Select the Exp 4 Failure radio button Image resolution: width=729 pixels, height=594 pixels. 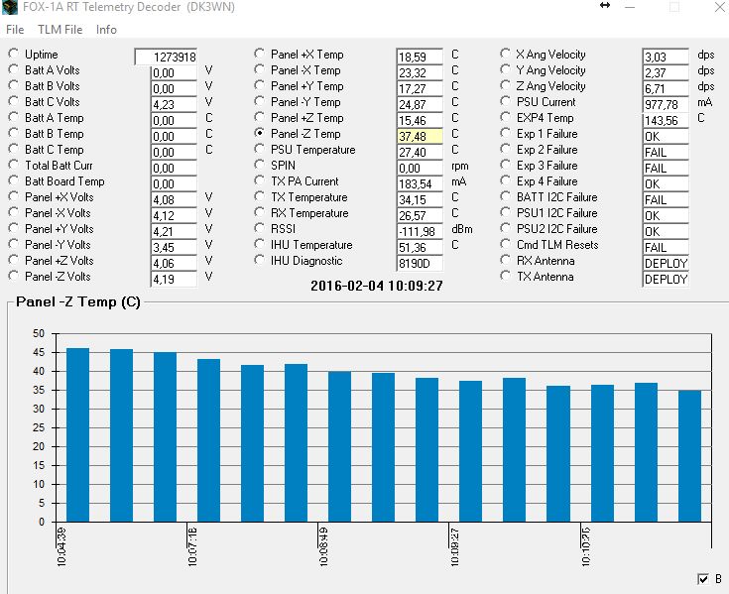pos(506,180)
